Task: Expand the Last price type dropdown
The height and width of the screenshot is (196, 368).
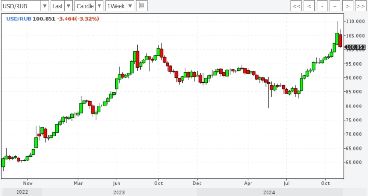Action: [68, 6]
